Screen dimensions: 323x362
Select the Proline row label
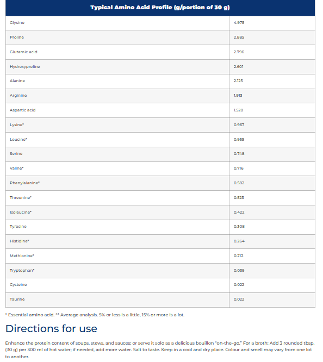[x=17, y=38]
